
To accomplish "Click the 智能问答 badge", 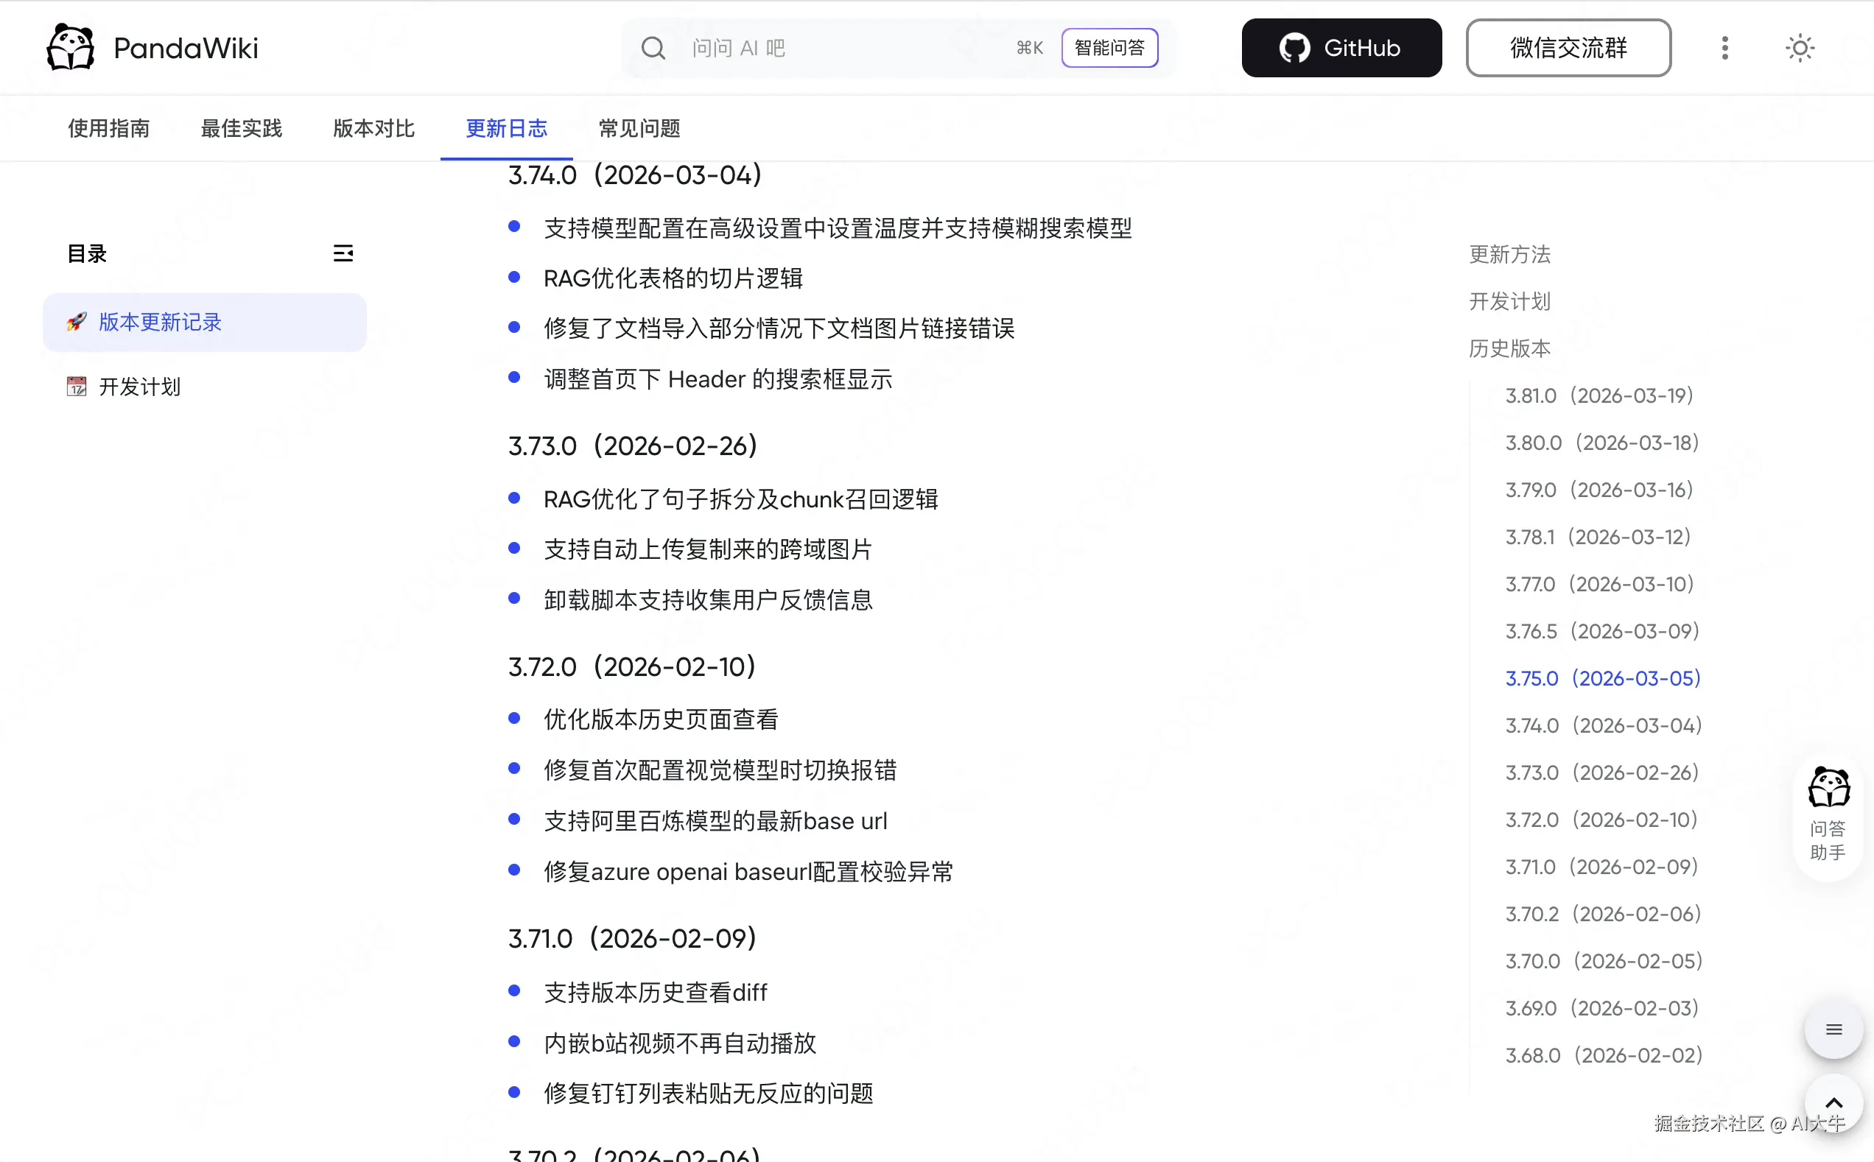I will 1109,48.
